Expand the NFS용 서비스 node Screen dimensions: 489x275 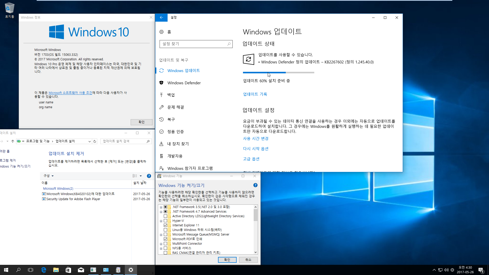pyautogui.click(x=161, y=249)
